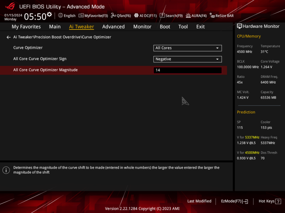Open Curve Optimizer All Cores dropdown
This screenshot has width=285, height=213.
tap(188, 48)
